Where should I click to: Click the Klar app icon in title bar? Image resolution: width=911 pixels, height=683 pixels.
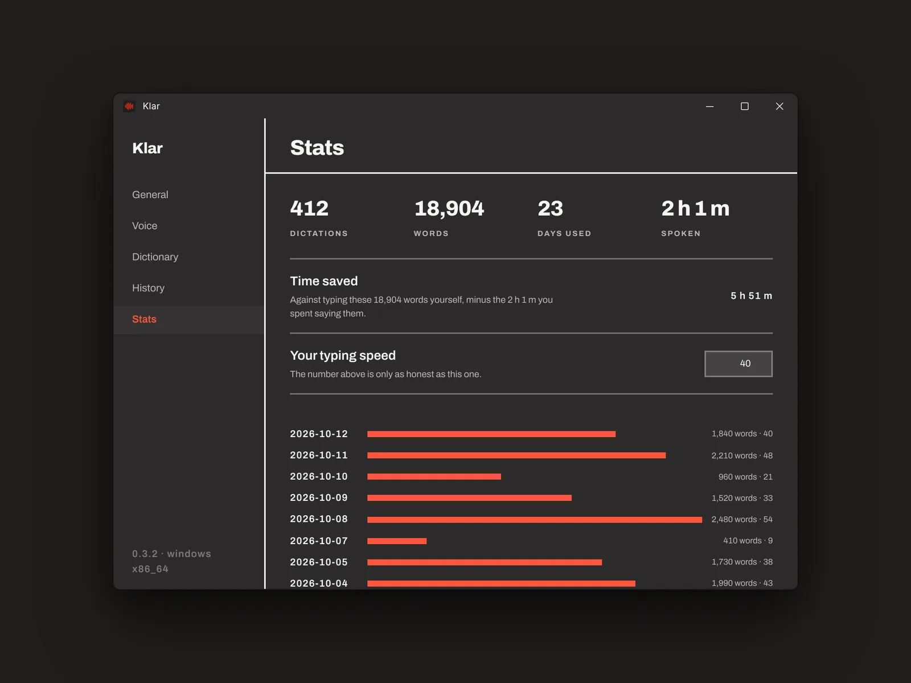pyautogui.click(x=129, y=106)
